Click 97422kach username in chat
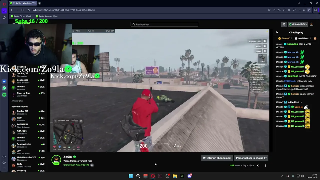The width and height of the screenshot is (320, 180). click(x=290, y=81)
